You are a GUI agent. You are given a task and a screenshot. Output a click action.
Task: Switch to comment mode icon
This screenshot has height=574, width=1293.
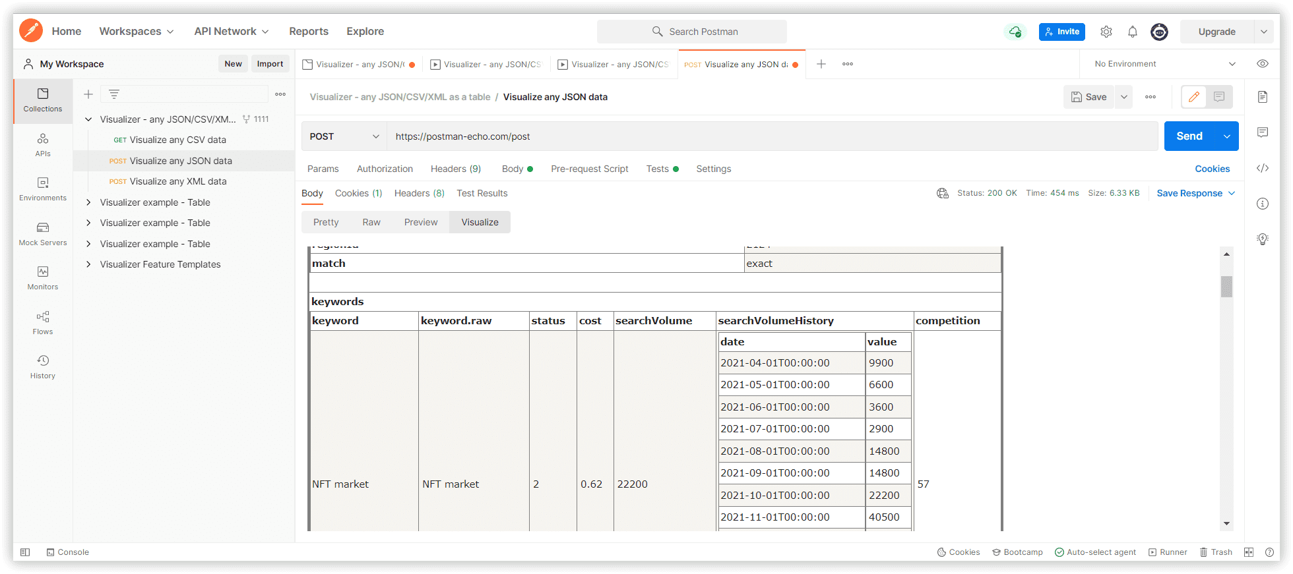point(1219,97)
